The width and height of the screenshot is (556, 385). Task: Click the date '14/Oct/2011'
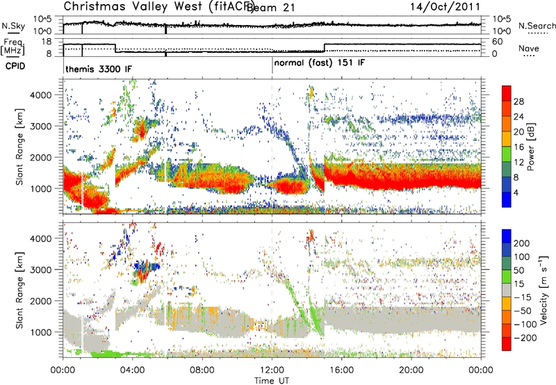445,7
